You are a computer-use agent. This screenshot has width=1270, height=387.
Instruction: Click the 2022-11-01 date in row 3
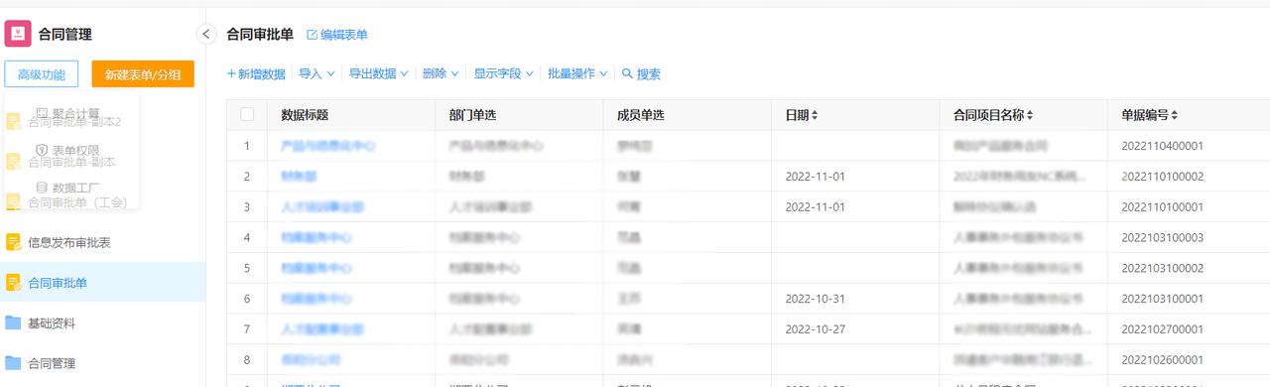pyautogui.click(x=815, y=207)
